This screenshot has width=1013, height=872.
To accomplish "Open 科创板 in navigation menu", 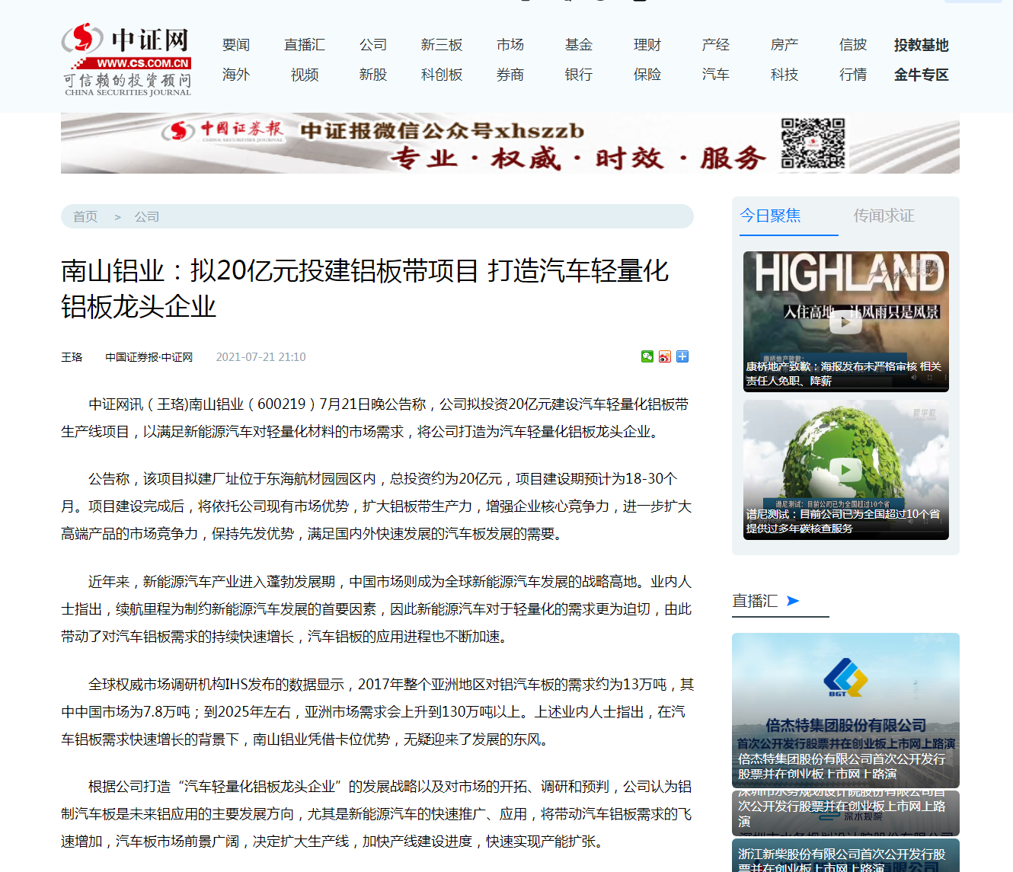I will click(442, 75).
